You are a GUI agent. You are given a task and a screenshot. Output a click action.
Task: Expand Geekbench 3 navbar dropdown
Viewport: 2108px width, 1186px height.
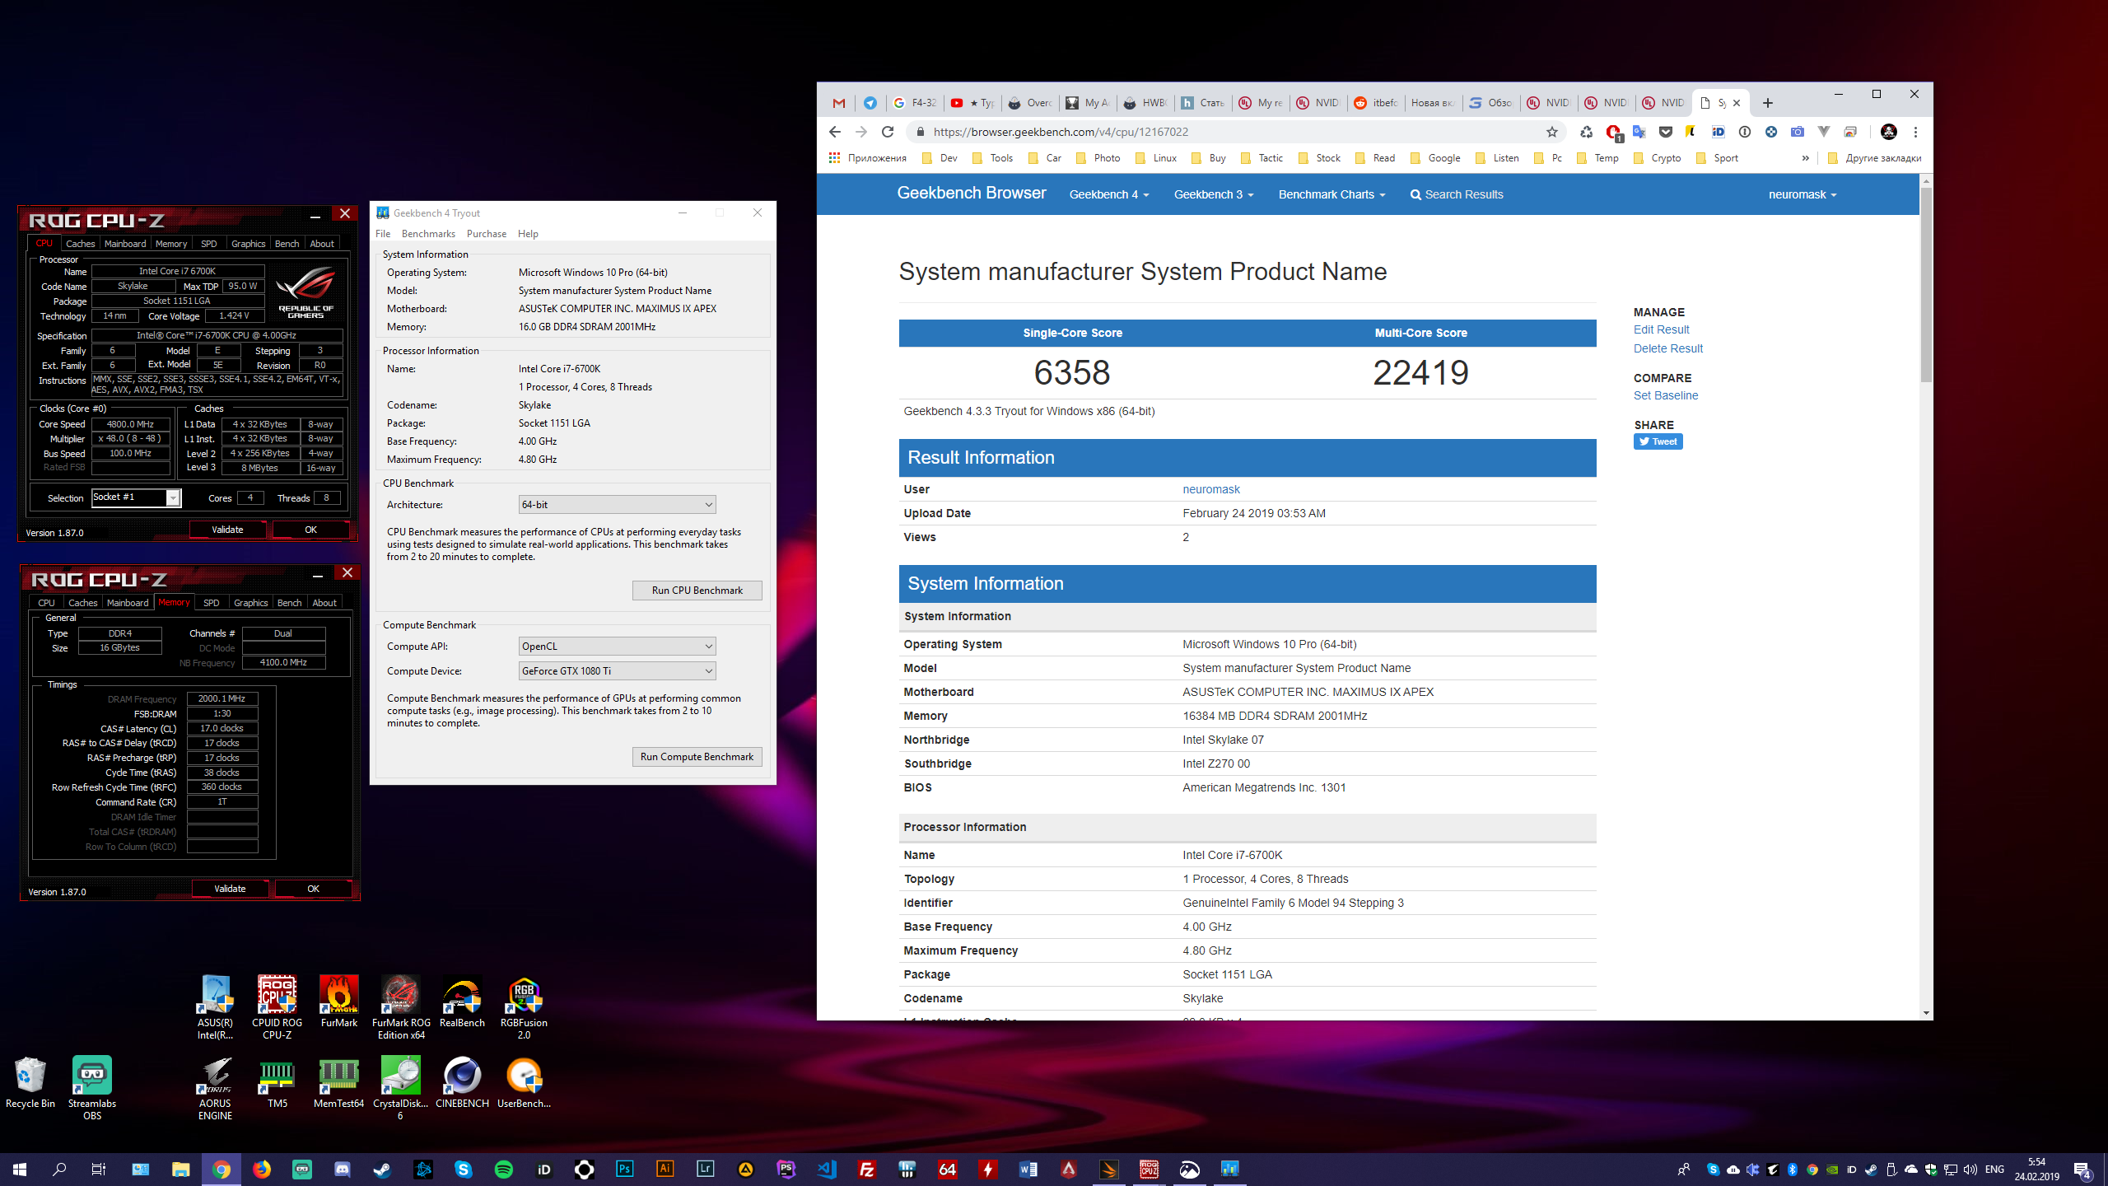click(x=1214, y=194)
